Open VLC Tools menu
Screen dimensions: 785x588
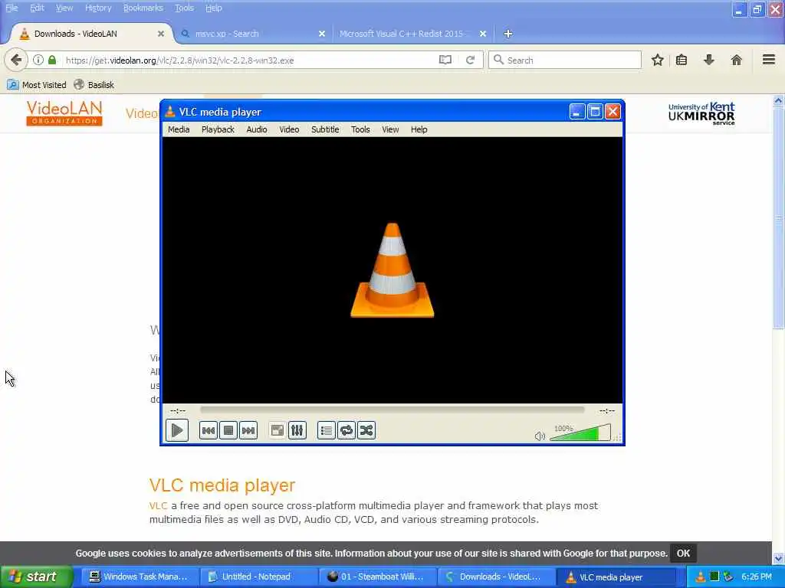coord(360,129)
